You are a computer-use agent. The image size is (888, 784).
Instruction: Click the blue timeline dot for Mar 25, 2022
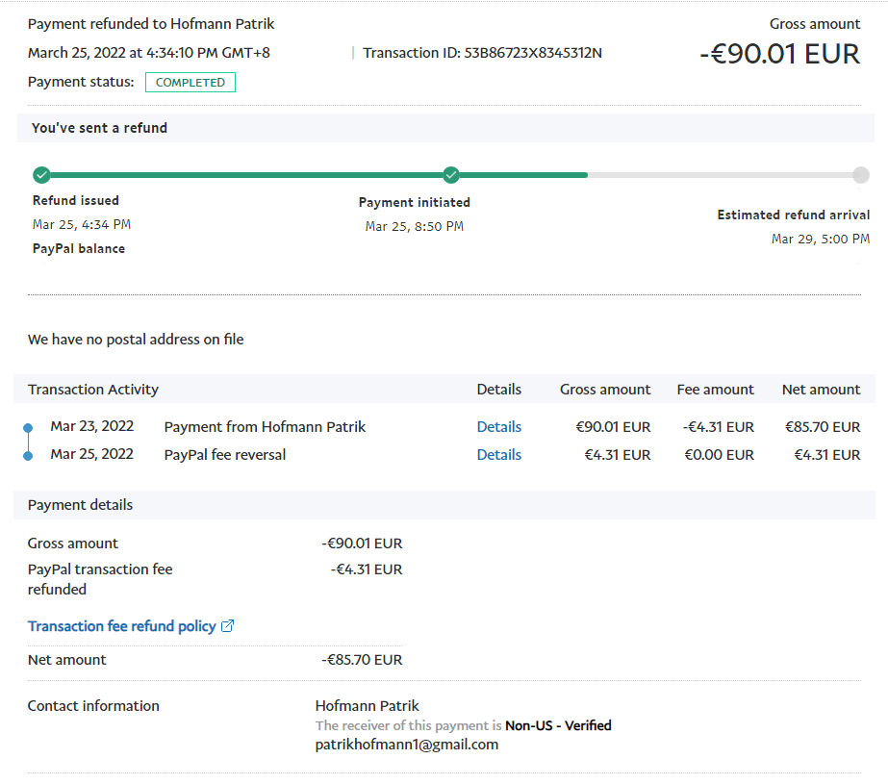coord(28,455)
